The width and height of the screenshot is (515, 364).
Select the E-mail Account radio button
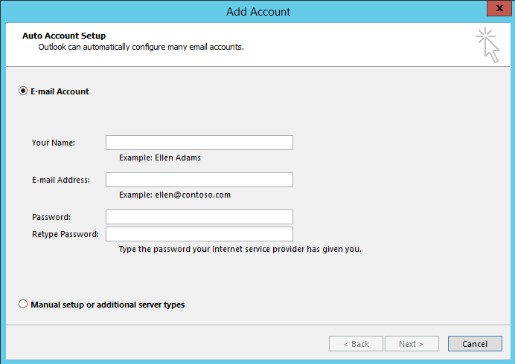[23, 91]
